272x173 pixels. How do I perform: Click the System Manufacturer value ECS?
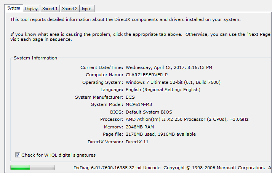(x=130, y=97)
